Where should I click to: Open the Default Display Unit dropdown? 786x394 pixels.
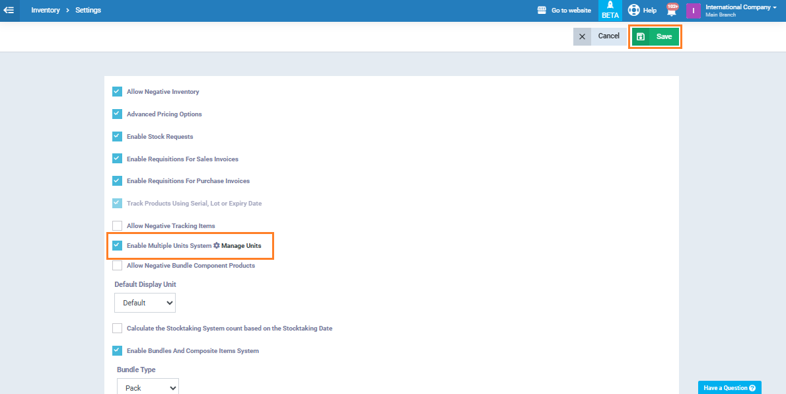[145, 303]
